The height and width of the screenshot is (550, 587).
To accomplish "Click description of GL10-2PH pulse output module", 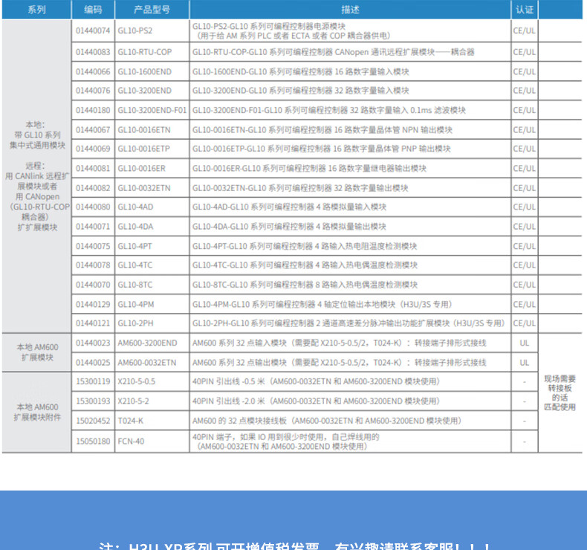I will (350, 323).
